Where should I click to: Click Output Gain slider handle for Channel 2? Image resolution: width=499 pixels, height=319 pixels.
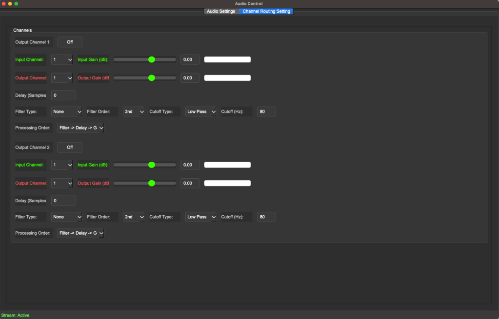[x=151, y=183]
